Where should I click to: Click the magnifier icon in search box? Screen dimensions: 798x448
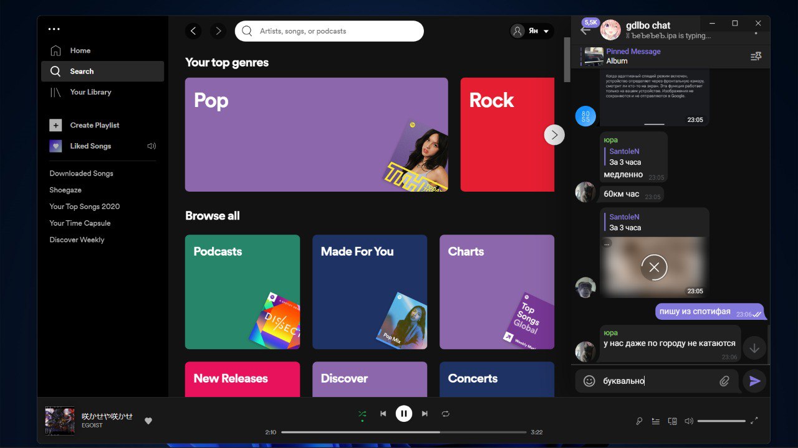pyautogui.click(x=248, y=31)
